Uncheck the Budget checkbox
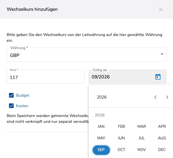173x158 pixels. click(x=11, y=95)
